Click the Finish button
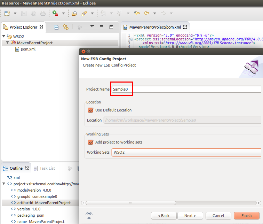Image resolution: width=263 pixels, height=224 pixels. tap(246, 216)
